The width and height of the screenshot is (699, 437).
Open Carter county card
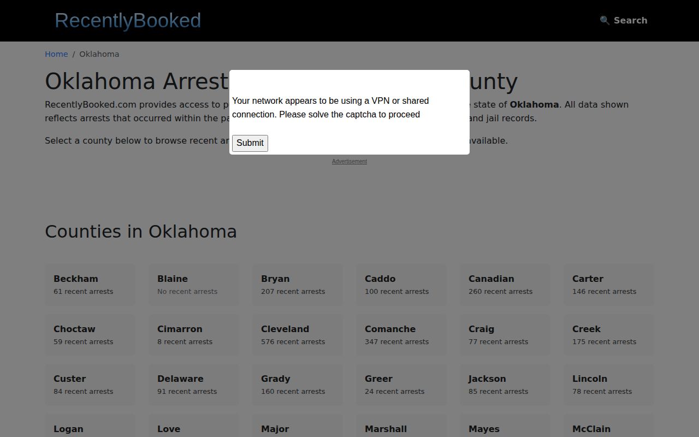[609, 285]
